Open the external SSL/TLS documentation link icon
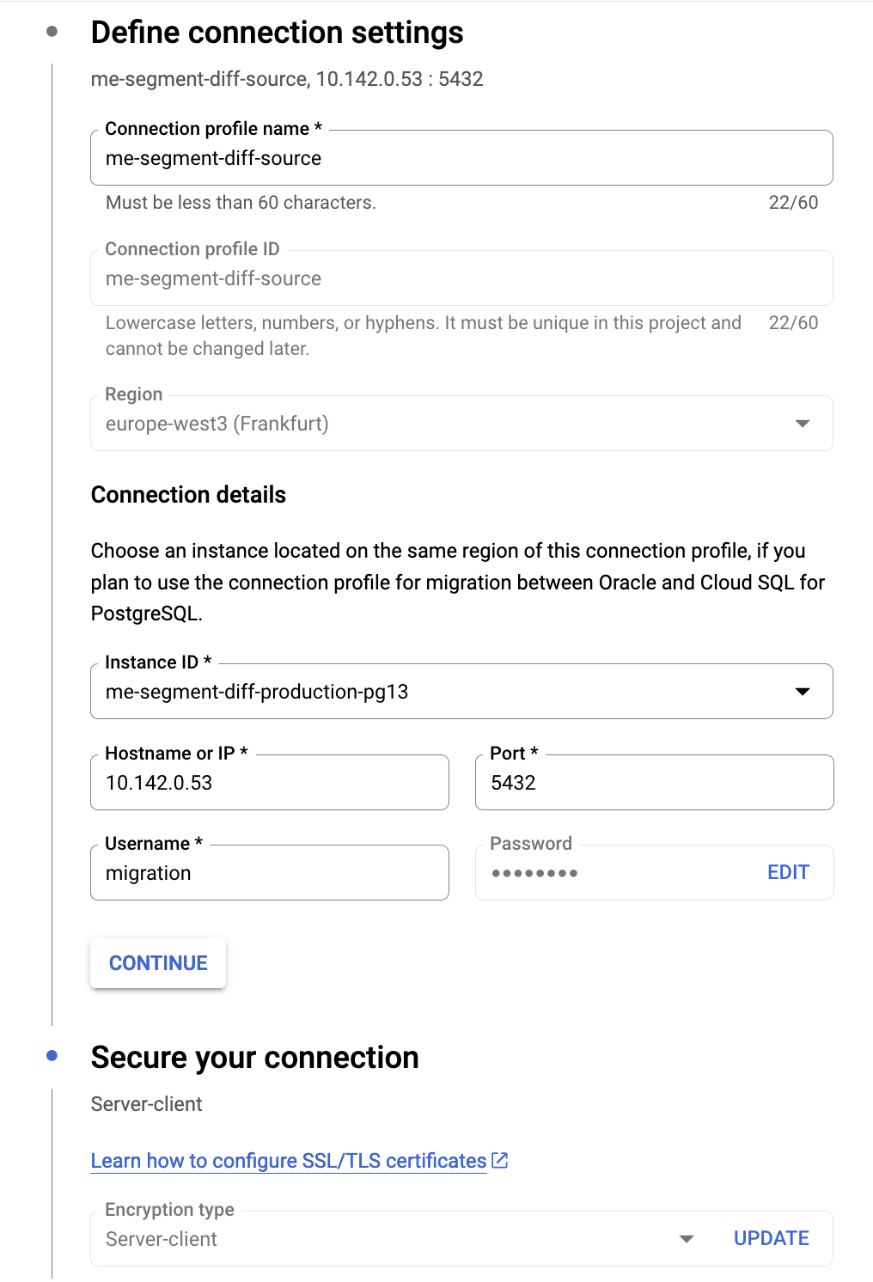Viewport: 873px width, 1282px height. (499, 1160)
